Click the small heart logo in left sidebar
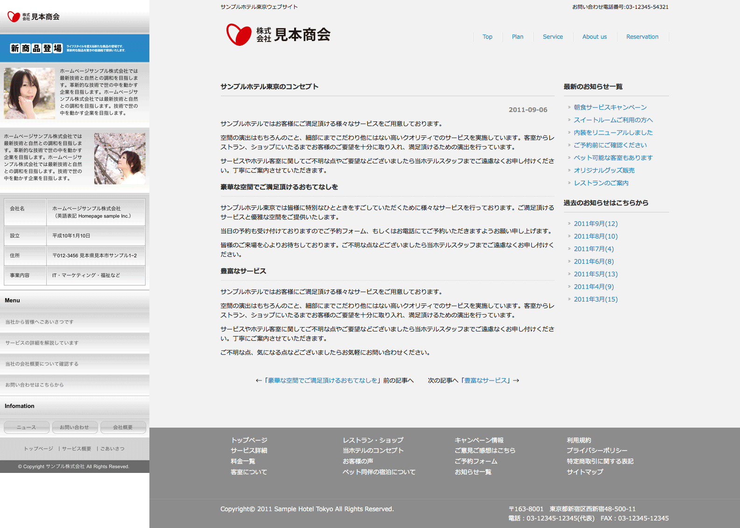This screenshot has height=528, width=740. (14, 17)
